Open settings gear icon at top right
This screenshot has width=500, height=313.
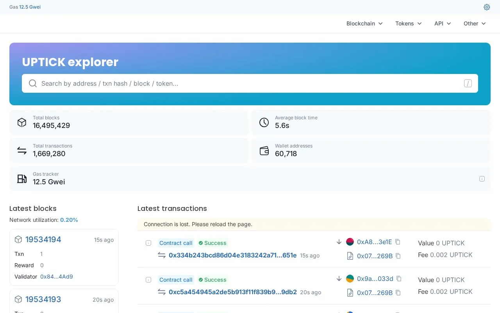487,7
